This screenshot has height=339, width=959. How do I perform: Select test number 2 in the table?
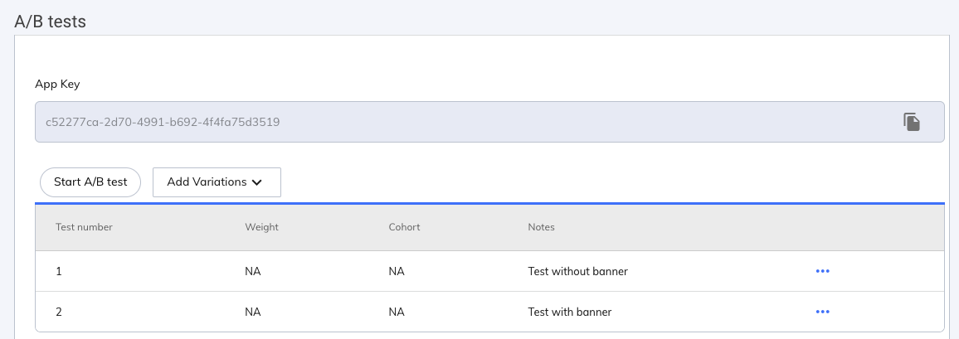[59, 312]
